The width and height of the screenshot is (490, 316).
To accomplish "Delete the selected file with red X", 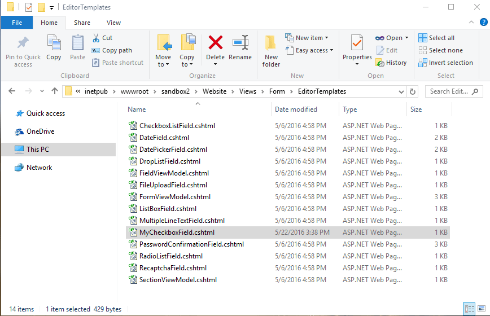I will [215, 43].
